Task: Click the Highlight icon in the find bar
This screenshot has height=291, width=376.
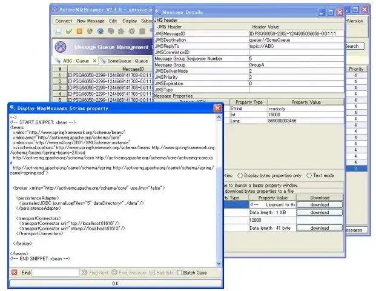Action: pyautogui.click(x=152, y=272)
